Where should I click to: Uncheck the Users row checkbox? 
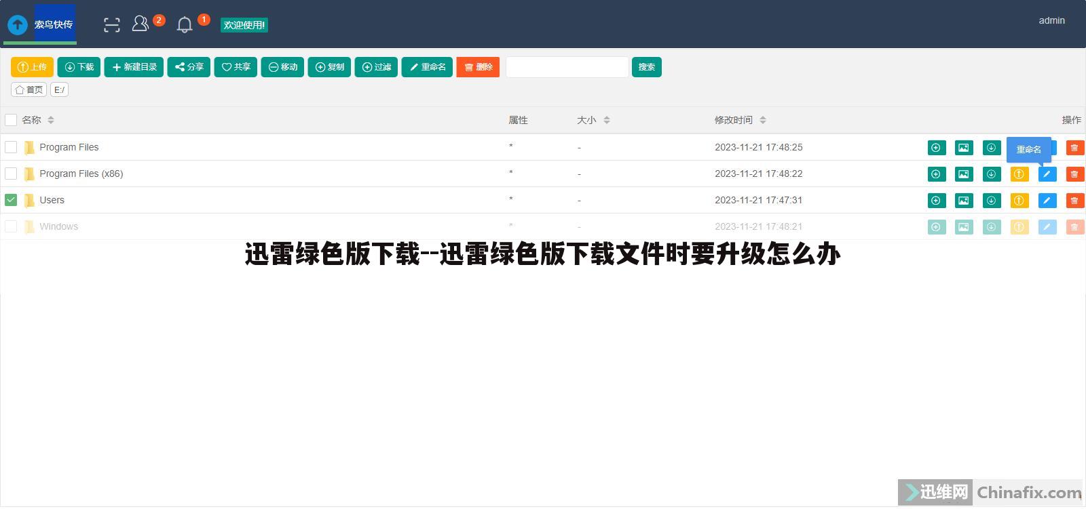[11, 200]
